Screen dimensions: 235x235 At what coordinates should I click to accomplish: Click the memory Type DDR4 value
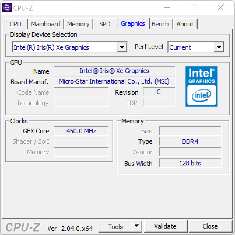tap(190, 141)
